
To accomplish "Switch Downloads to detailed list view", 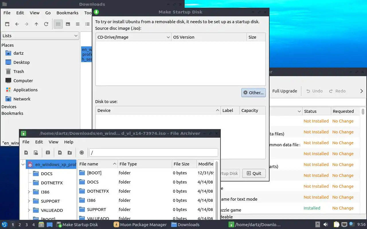I will coord(87,24).
